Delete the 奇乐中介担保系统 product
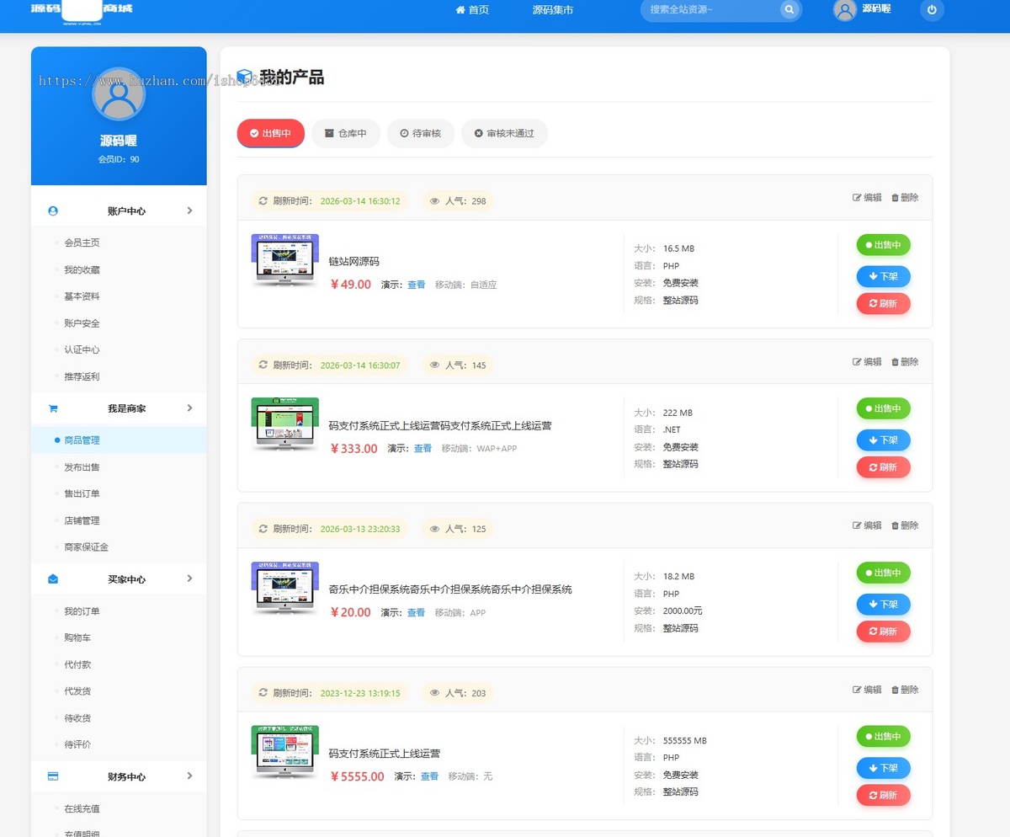1010x837 pixels. pyautogui.click(x=905, y=525)
